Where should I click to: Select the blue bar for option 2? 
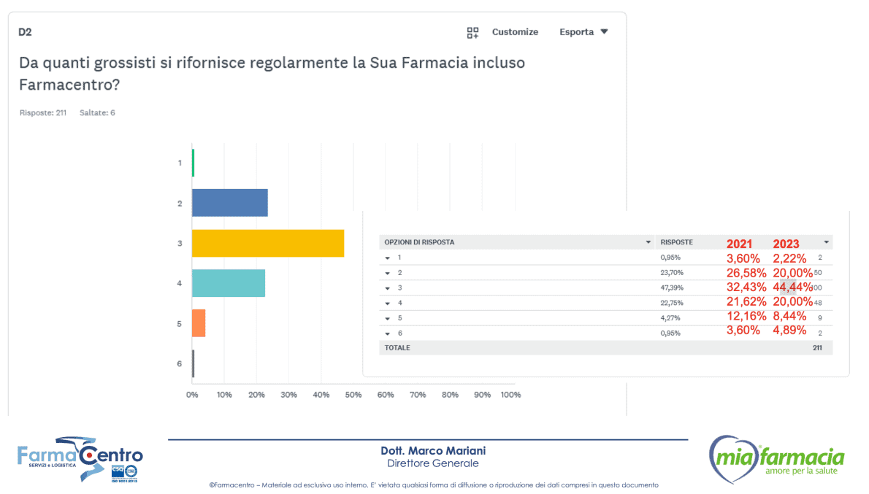click(x=229, y=203)
